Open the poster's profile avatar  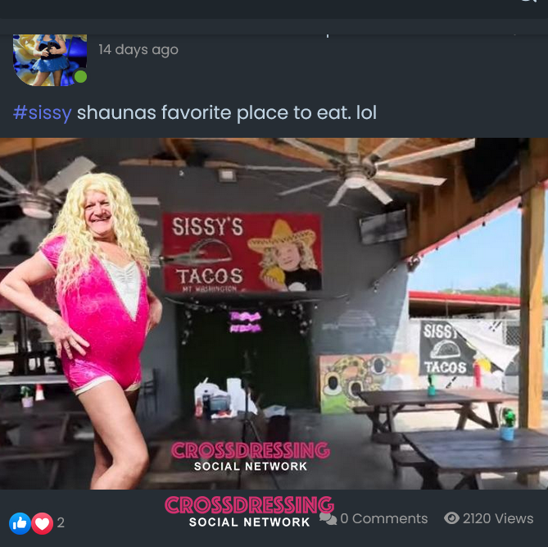coord(50,60)
